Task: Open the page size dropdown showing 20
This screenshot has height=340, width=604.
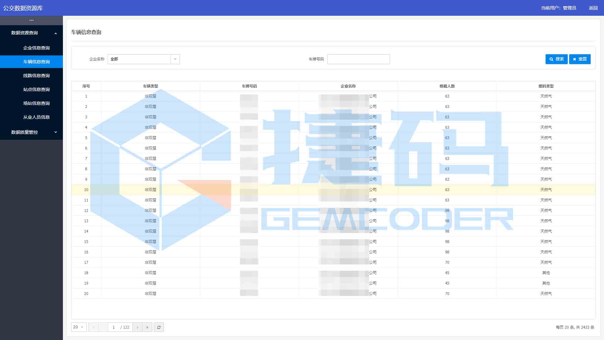Action: pyautogui.click(x=78, y=327)
